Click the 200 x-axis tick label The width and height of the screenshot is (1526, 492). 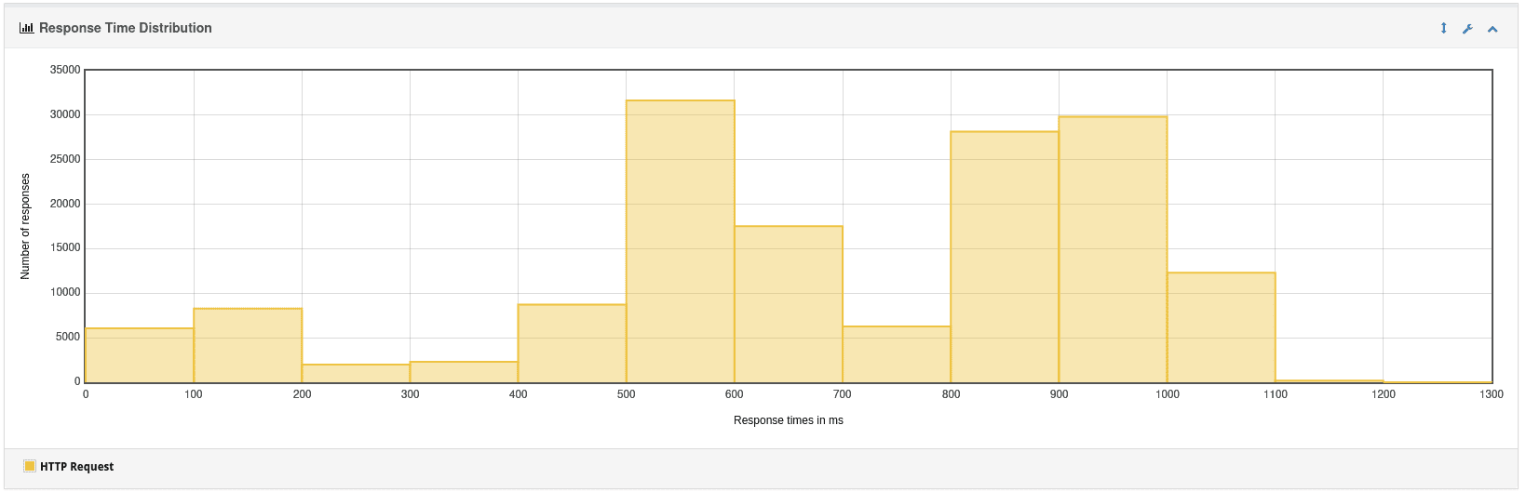pos(302,394)
